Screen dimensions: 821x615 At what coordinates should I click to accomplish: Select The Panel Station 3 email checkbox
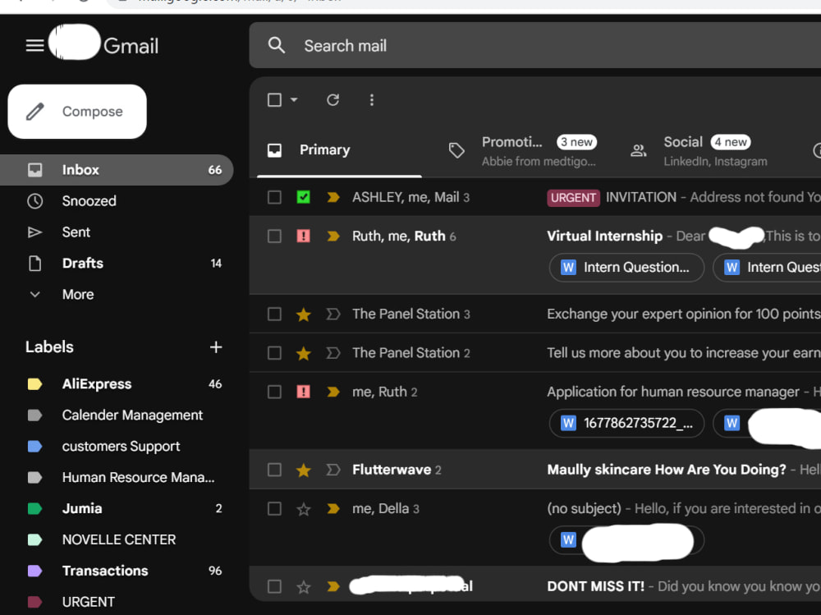pos(274,314)
